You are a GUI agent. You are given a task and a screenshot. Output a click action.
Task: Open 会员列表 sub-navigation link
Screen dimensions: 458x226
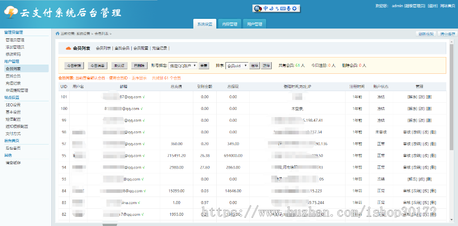tap(103, 48)
